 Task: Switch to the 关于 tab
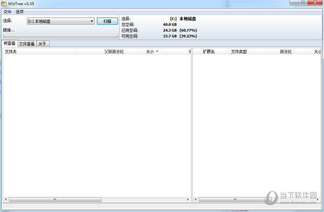point(43,44)
